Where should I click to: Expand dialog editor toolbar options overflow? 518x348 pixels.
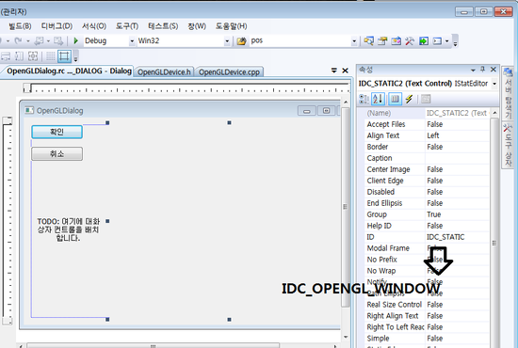point(75,56)
